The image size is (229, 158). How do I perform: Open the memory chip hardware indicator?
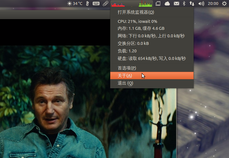(x=158, y=3)
